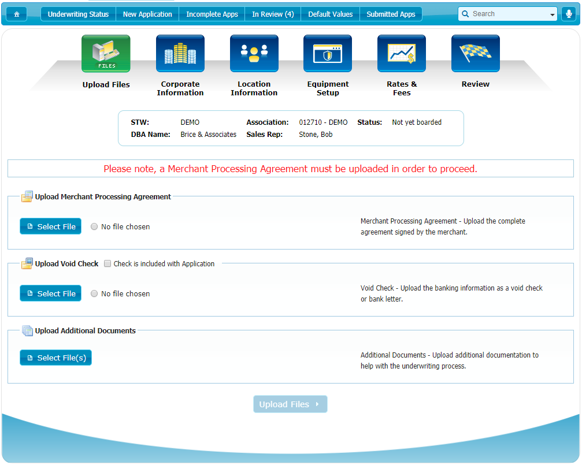Viewport: 582px width, 465px height.
Task: Open the Underwriting Status tab
Action: [78, 14]
